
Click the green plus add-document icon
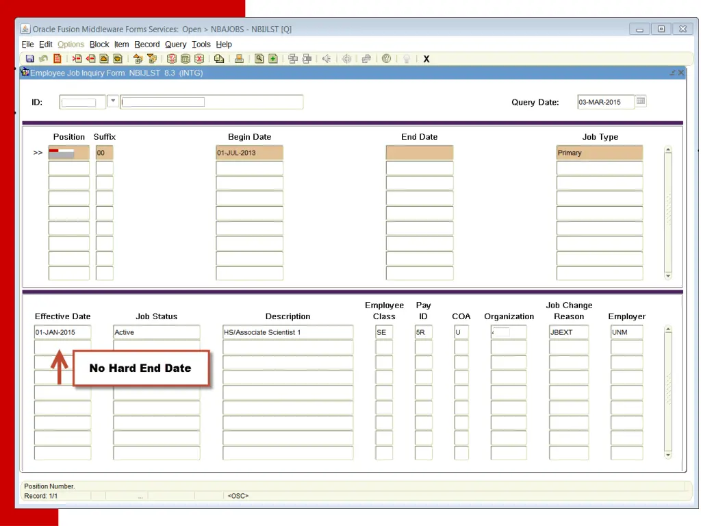(x=273, y=59)
